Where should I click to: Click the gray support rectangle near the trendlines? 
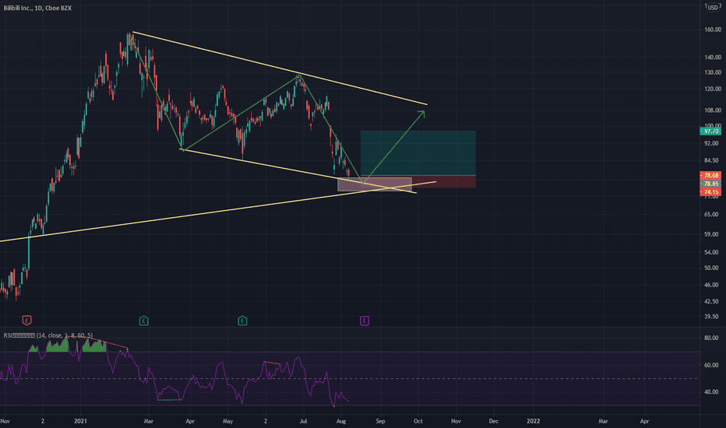pos(375,184)
